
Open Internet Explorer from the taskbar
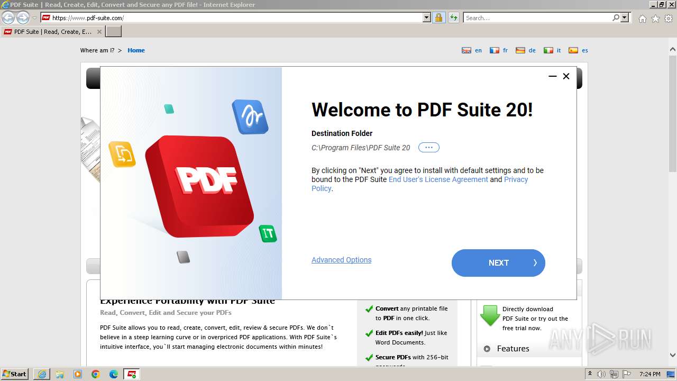point(42,374)
